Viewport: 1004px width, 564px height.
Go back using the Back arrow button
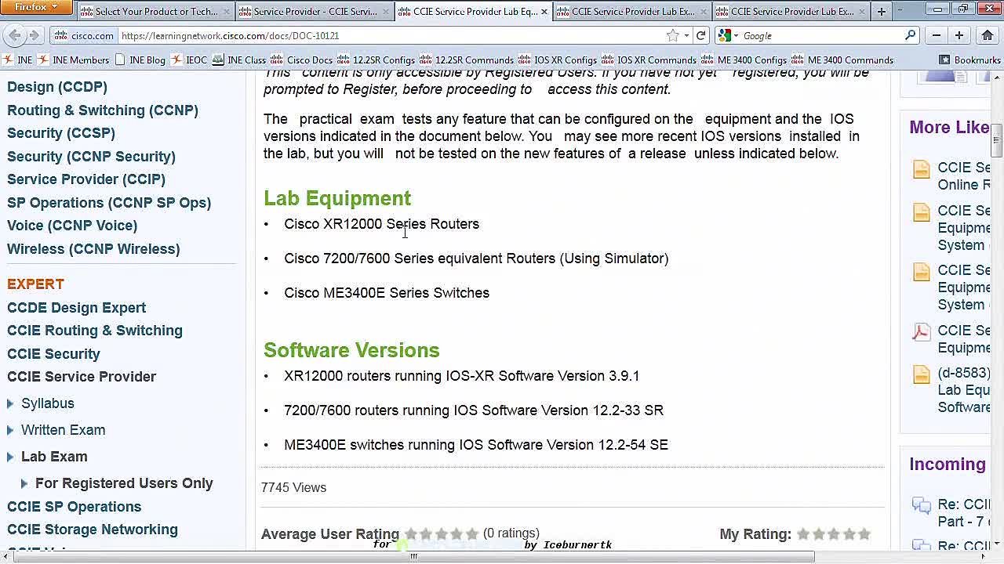[15, 35]
